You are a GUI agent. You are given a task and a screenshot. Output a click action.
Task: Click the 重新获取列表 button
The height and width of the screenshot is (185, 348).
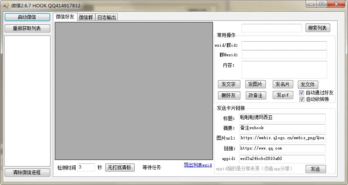(x=27, y=29)
